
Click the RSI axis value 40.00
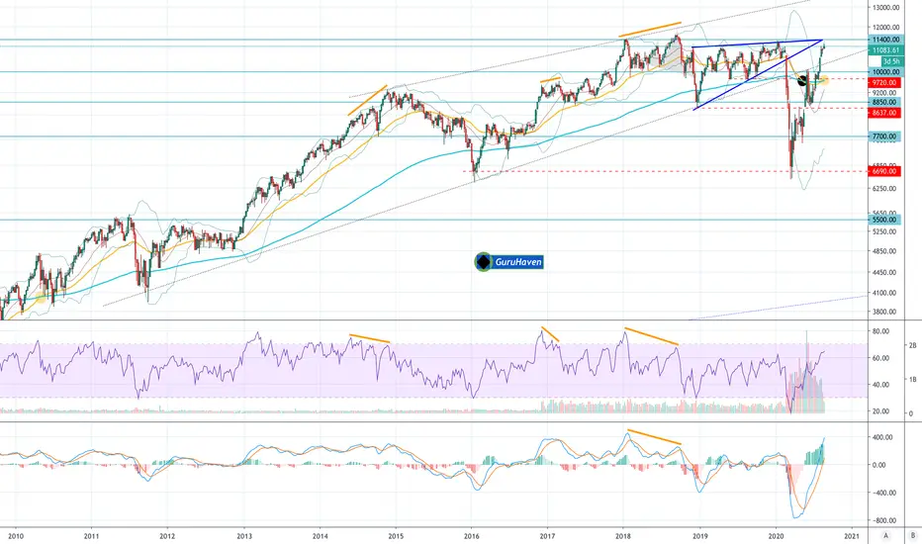pos(880,385)
